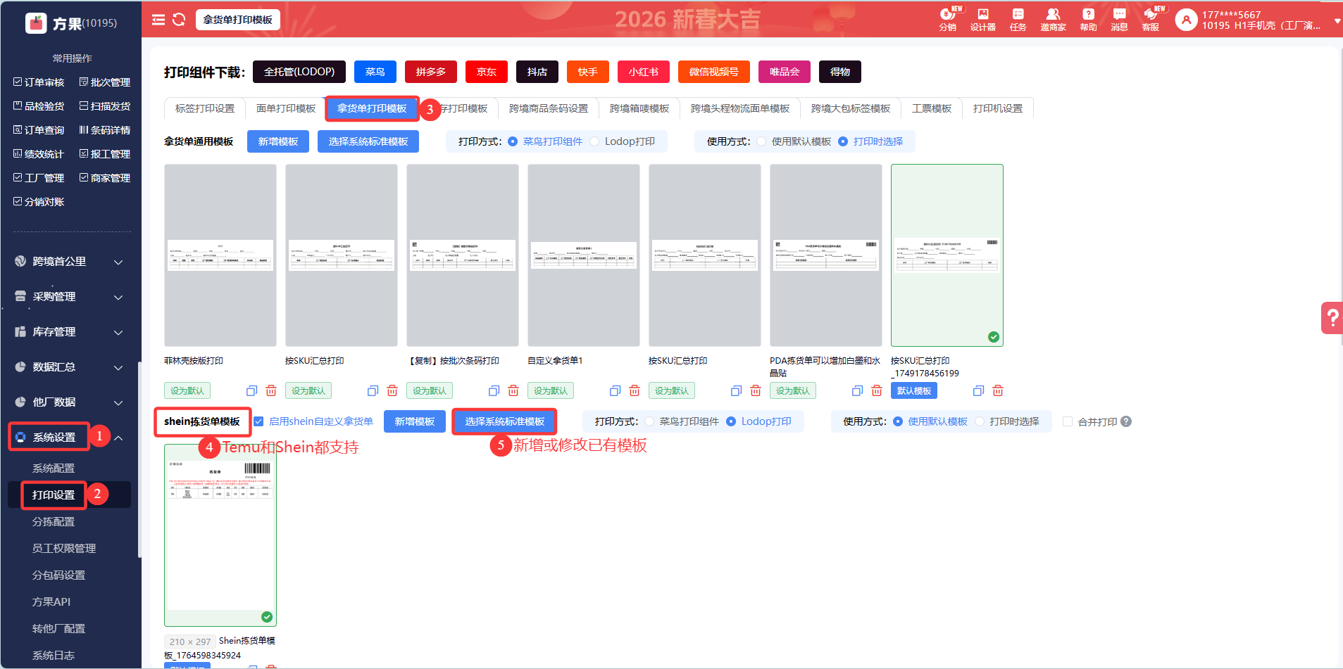Screen dimensions: 1343x669
Task: Copy the 按SKU汇总打印_1749178456199 template
Action: pos(978,391)
